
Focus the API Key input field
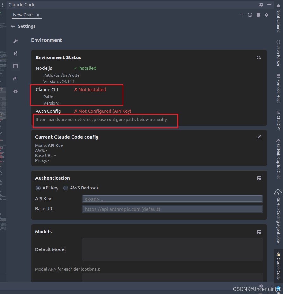point(172,199)
